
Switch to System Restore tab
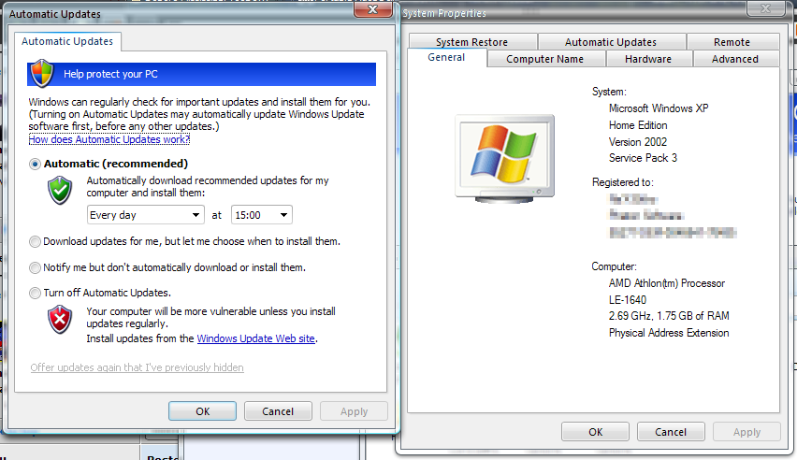tap(472, 42)
